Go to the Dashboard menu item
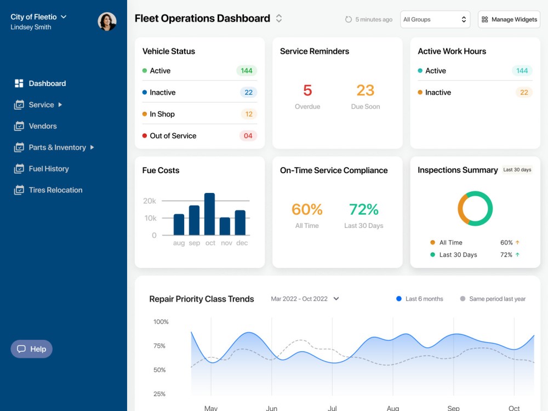The width and height of the screenshot is (548, 411). coord(40,83)
